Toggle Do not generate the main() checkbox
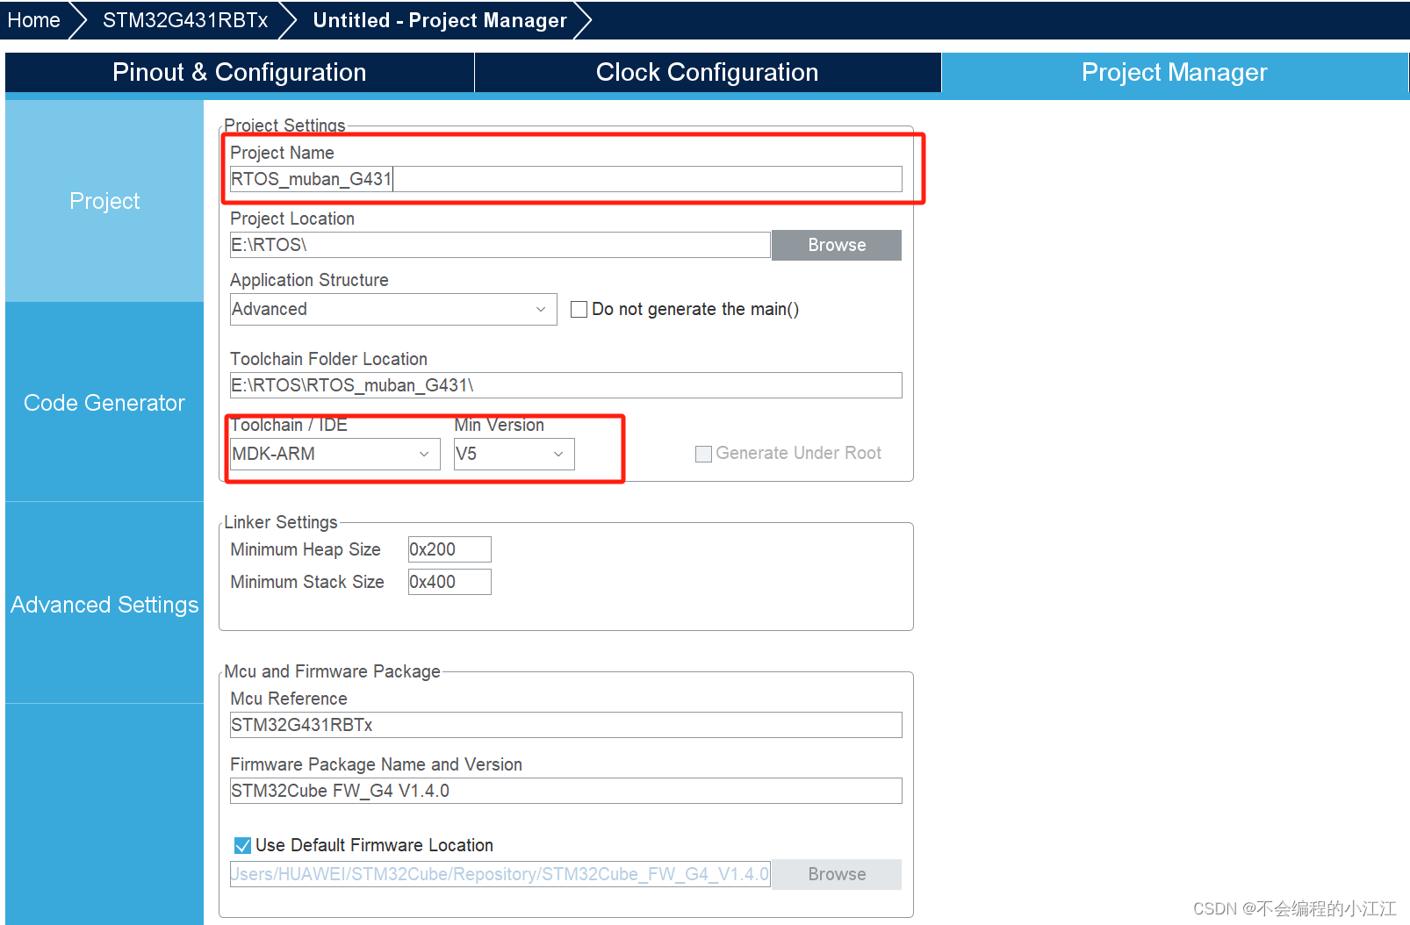The width and height of the screenshot is (1410, 925). pyautogui.click(x=579, y=309)
